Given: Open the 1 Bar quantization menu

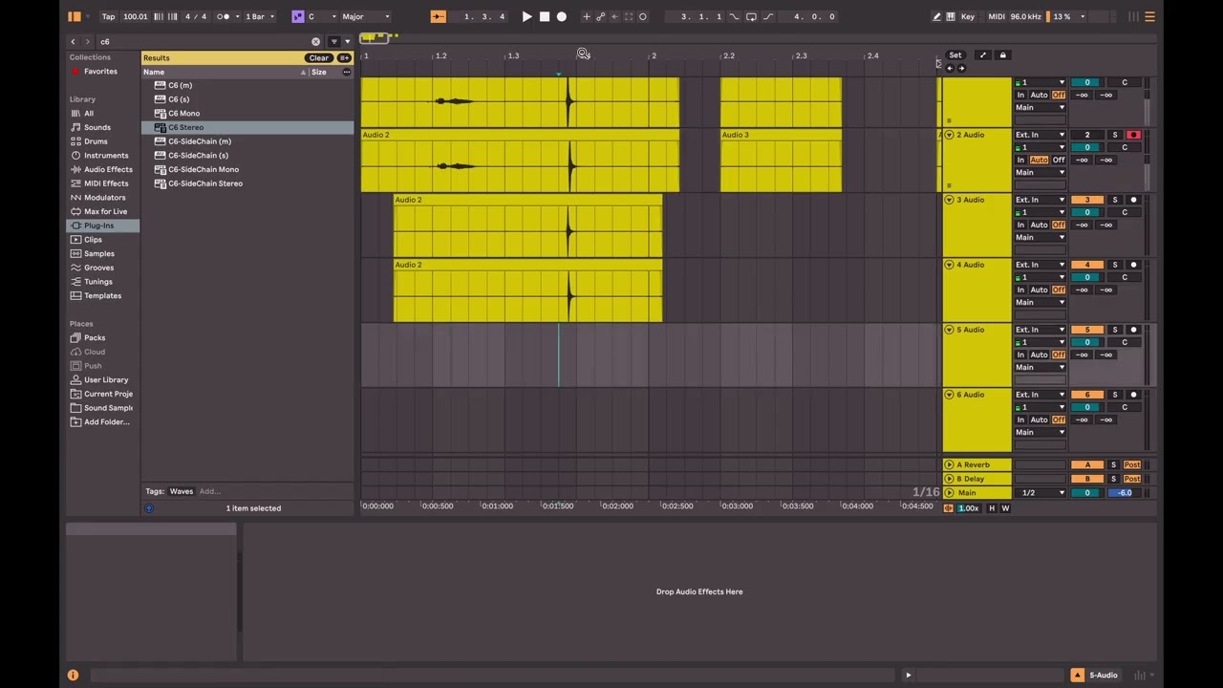Looking at the screenshot, I should 259,16.
